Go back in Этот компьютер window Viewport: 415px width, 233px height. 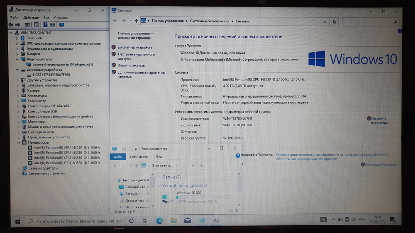(115, 166)
